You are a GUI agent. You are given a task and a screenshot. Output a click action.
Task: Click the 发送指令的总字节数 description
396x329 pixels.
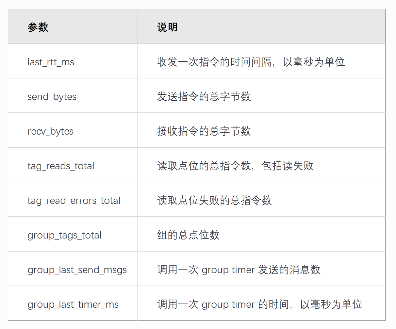[204, 97]
